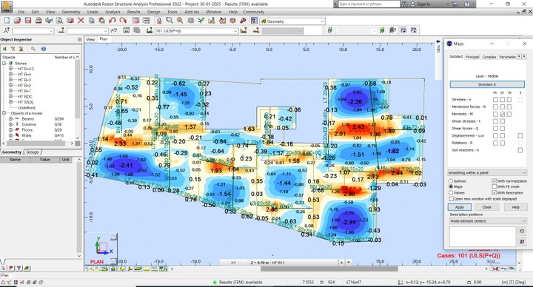533x287 pixels.
Task: Switch to the Principal tab in Maps
Action: click(472, 57)
